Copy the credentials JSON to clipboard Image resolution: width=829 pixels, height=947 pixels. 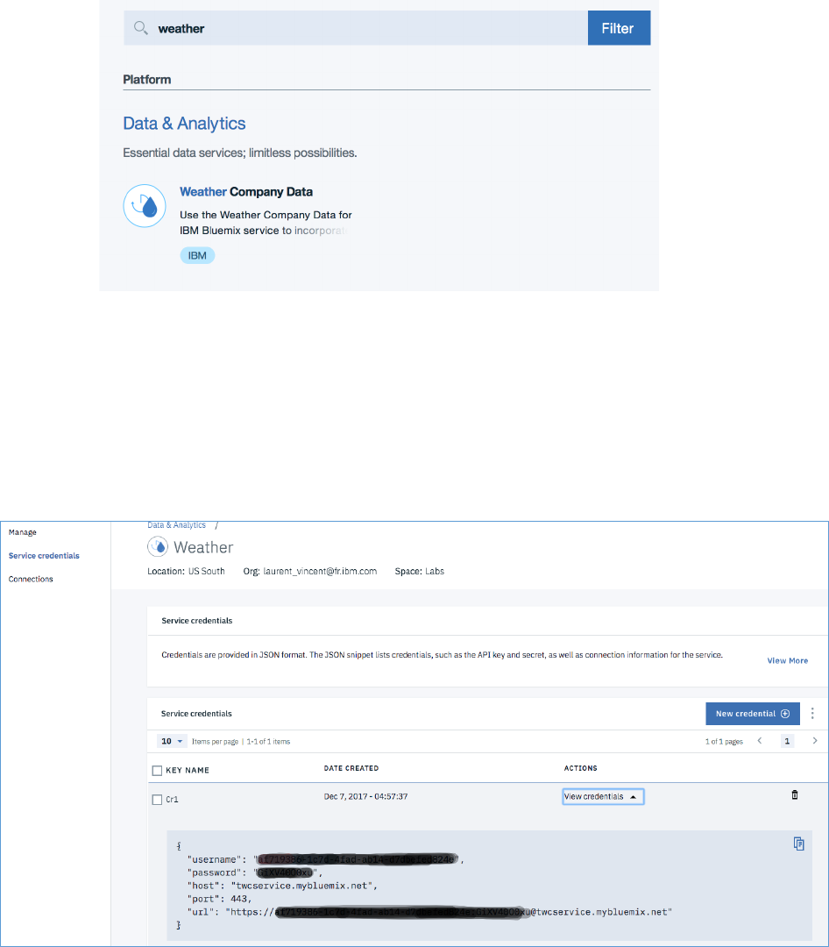[x=799, y=844]
